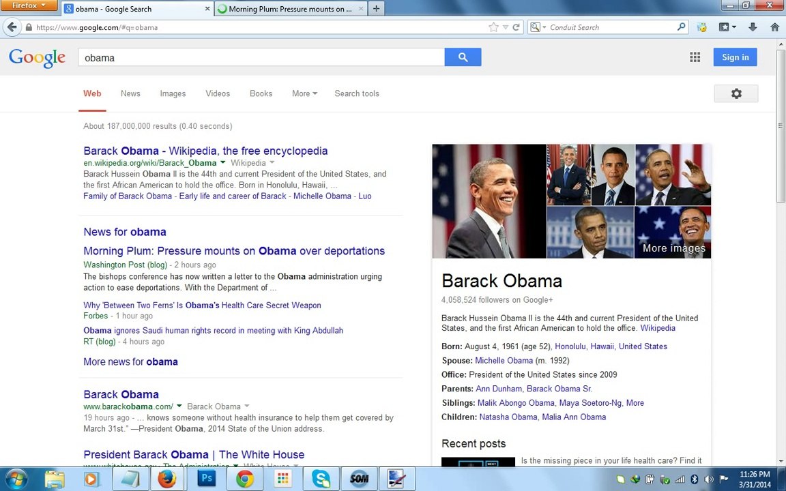Expand the green arrow next to en.wikipedia.org URL
786x491 pixels.
pos(222,162)
